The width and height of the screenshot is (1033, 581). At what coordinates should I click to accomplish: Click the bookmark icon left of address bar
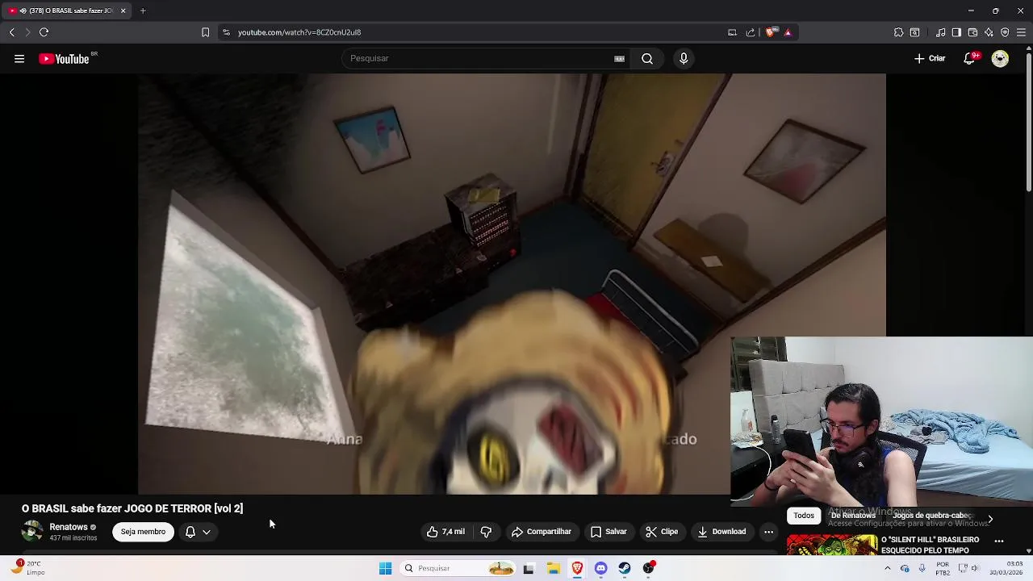(x=205, y=32)
